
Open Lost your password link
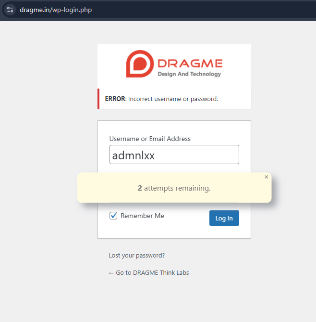coord(137,255)
